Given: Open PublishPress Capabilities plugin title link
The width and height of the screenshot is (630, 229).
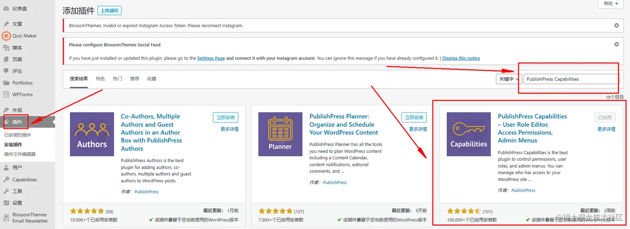Looking at the screenshot, I should tap(532, 128).
